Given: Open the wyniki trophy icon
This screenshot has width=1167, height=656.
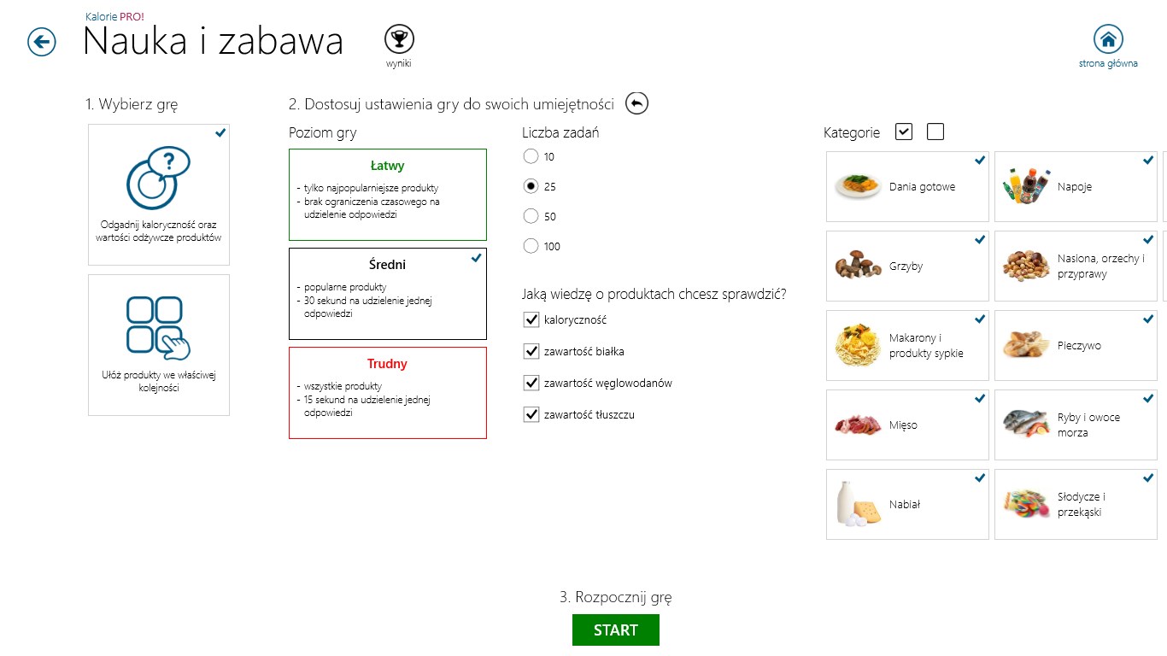Looking at the screenshot, I should tap(399, 39).
